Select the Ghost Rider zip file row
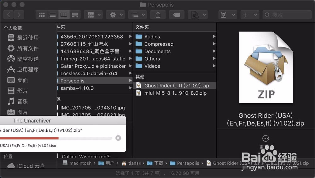The height and width of the screenshot is (178, 315). tap(175, 86)
